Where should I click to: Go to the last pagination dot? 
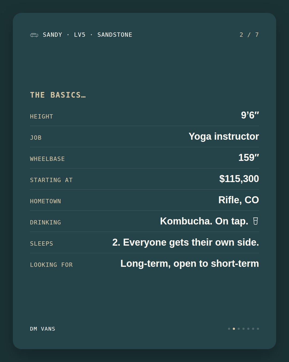click(258, 329)
